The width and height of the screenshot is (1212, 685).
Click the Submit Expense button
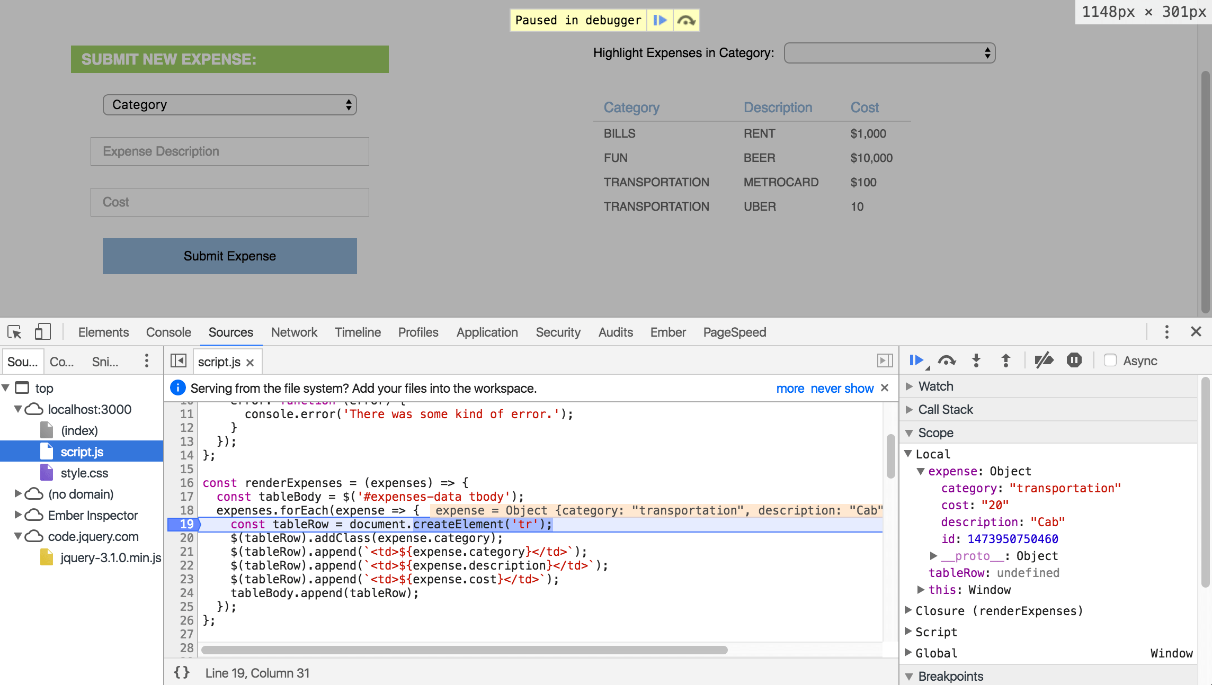(x=229, y=256)
